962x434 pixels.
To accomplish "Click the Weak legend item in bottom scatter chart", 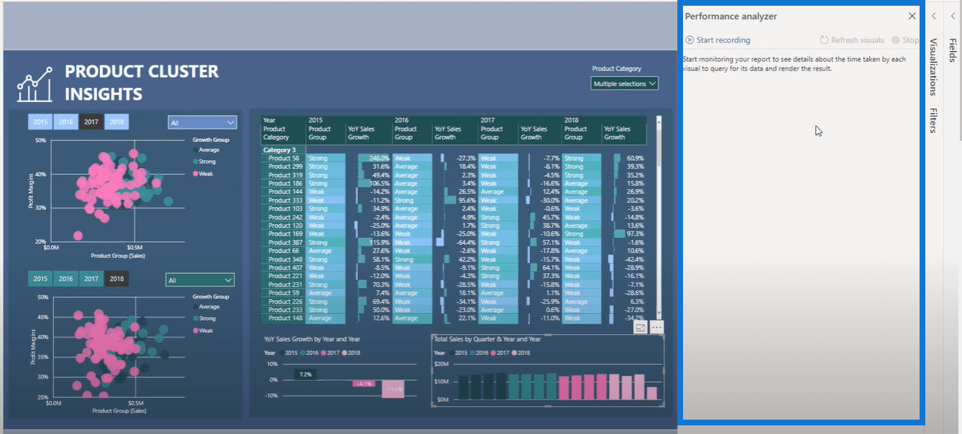I will tap(203, 331).
